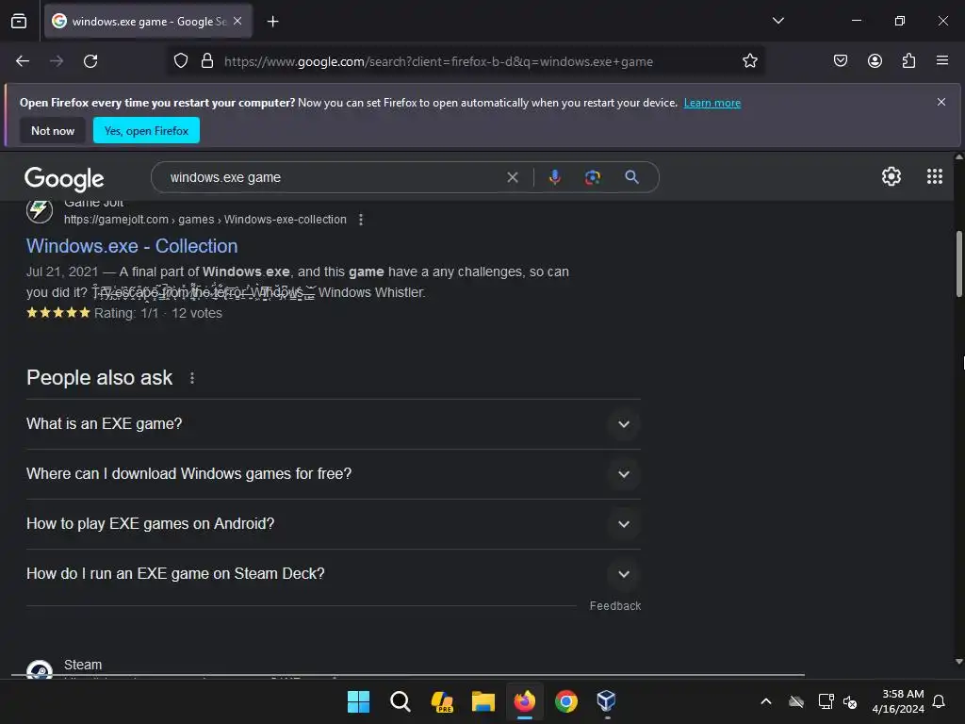The width and height of the screenshot is (965, 724).
Task: Send Feedback on People also ask
Action: (614, 606)
